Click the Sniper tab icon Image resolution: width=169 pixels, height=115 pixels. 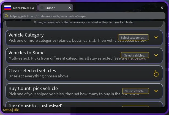point(42,8)
